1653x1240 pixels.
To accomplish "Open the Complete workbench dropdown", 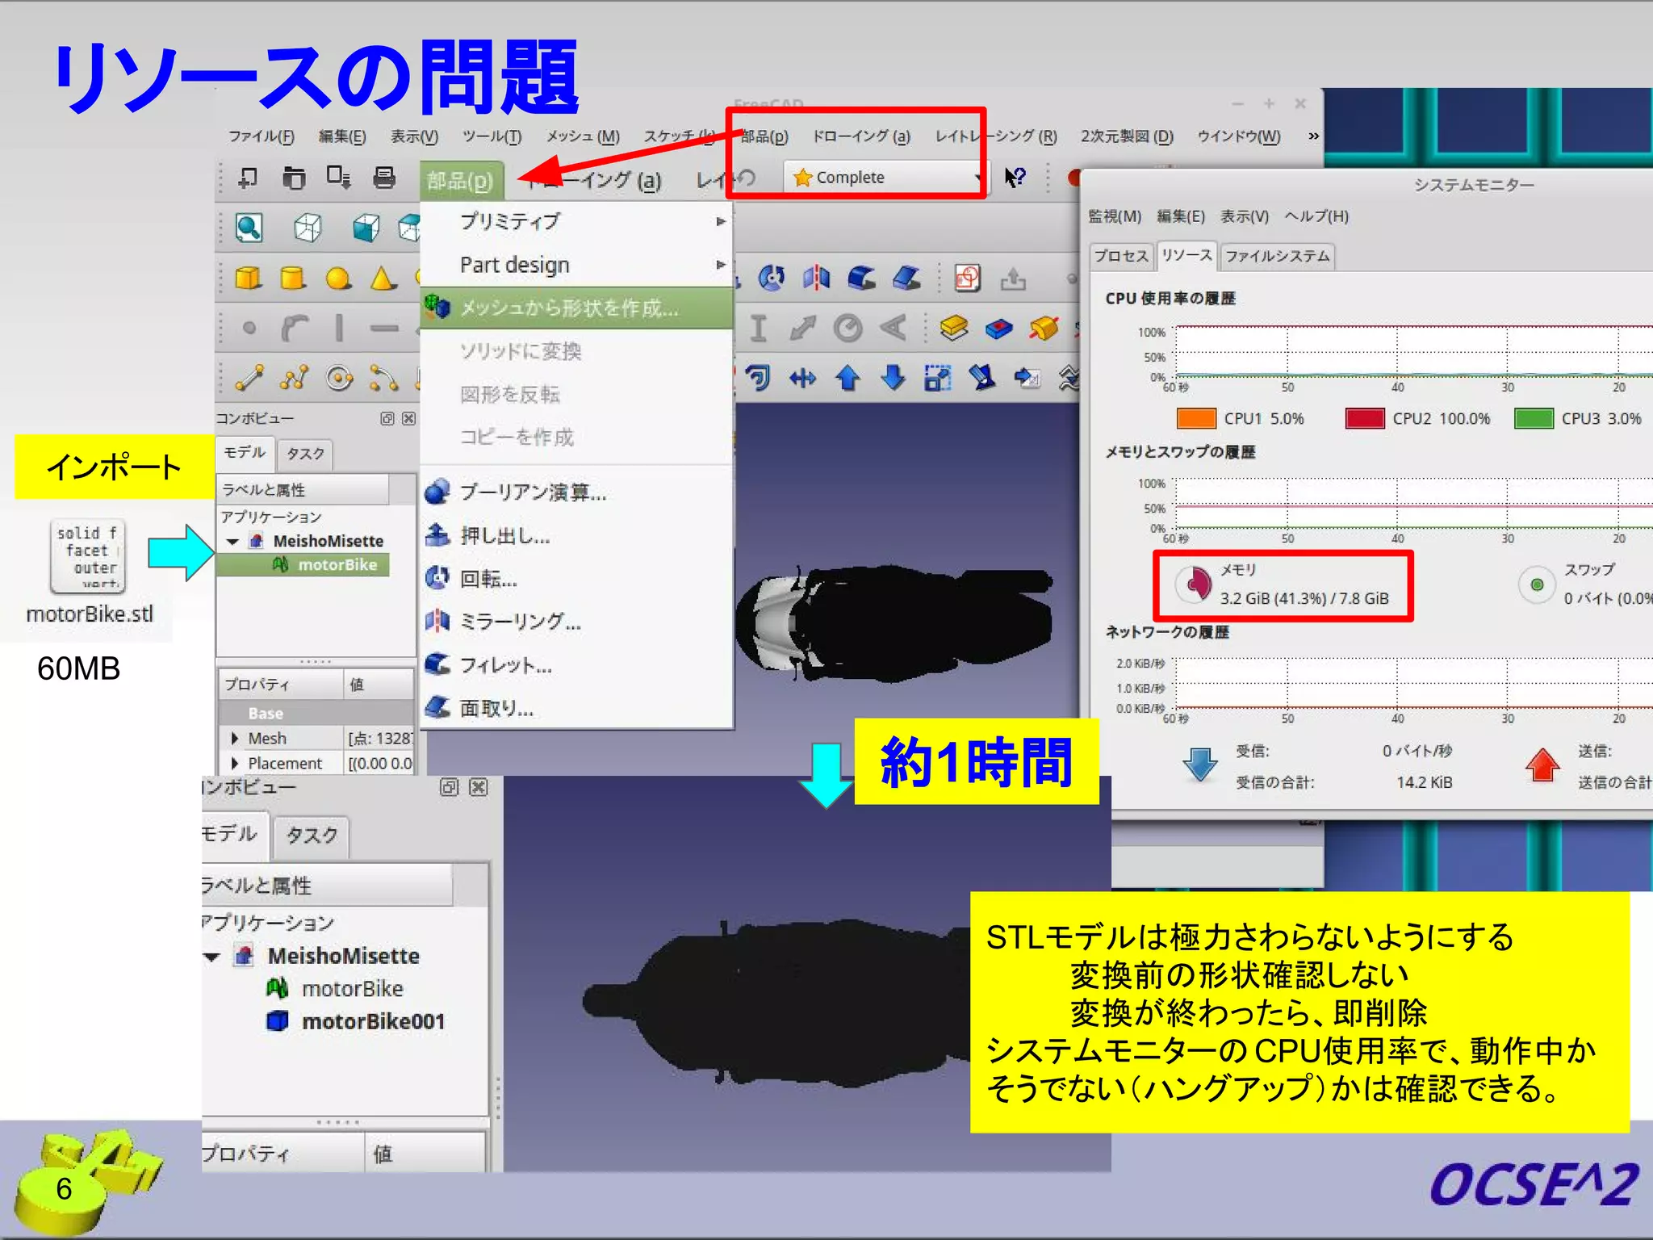I will point(885,177).
